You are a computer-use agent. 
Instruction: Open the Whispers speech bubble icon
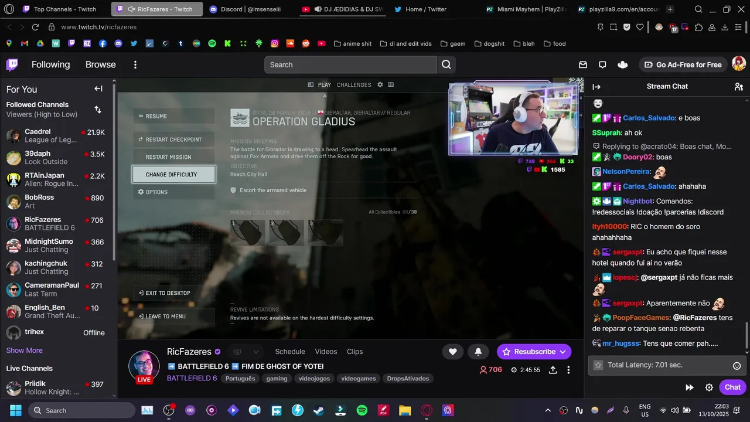(x=602, y=64)
